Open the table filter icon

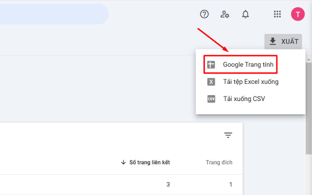point(228,135)
